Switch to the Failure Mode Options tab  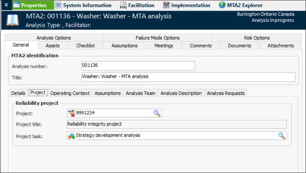pyautogui.click(x=157, y=38)
